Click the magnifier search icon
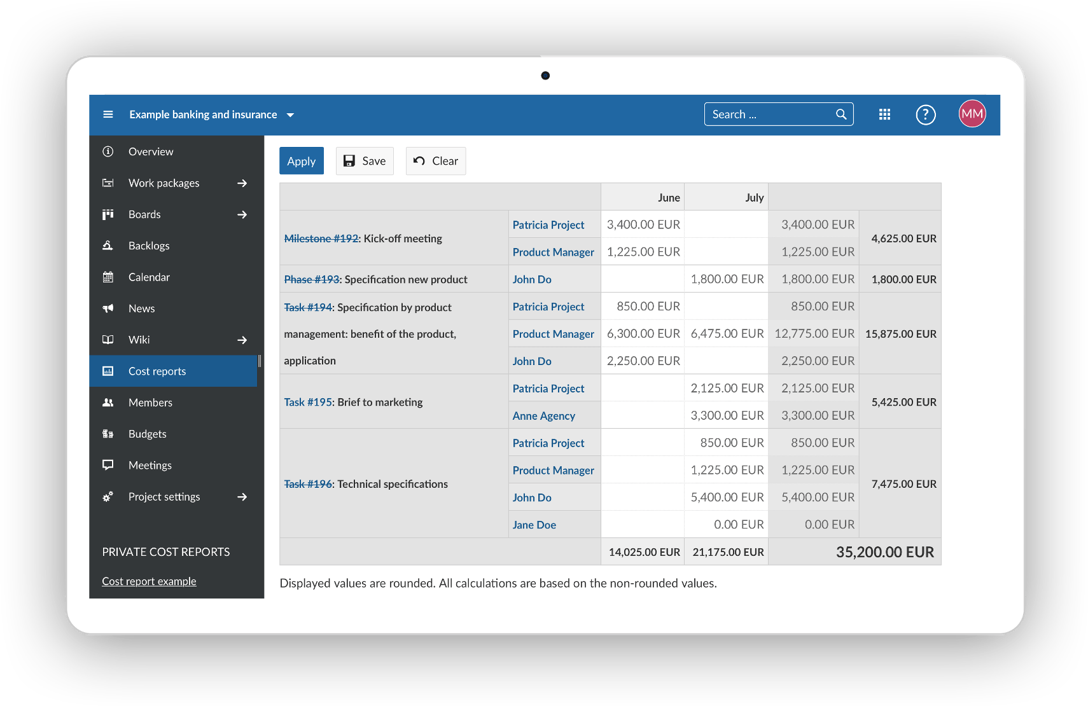 click(840, 114)
